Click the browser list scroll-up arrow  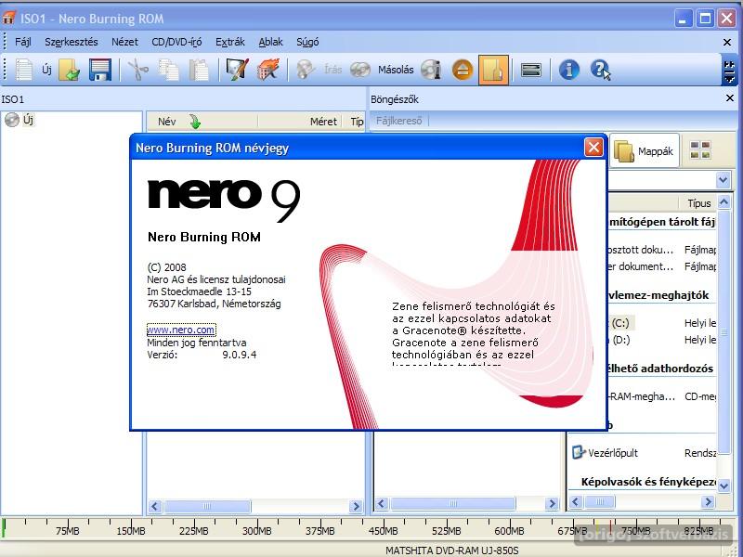pyautogui.click(x=723, y=202)
